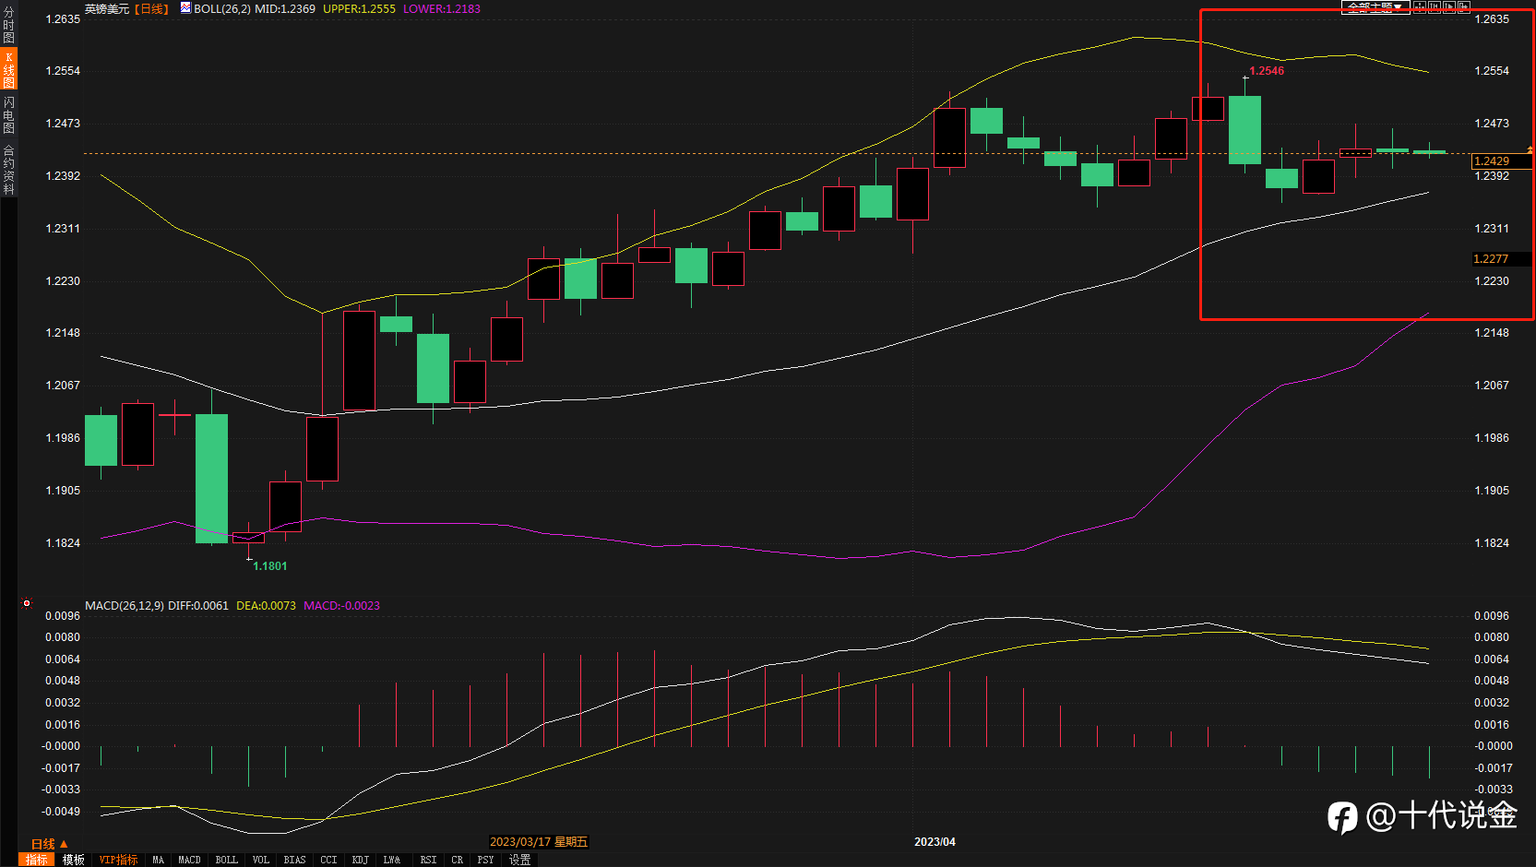Click the second chart tool icon after 全部主题

tap(1435, 6)
